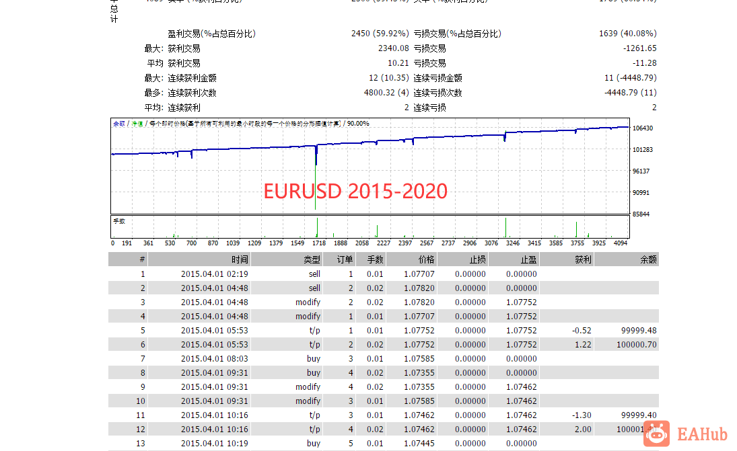Click the -4448.79 (11) value

click(630, 93)
